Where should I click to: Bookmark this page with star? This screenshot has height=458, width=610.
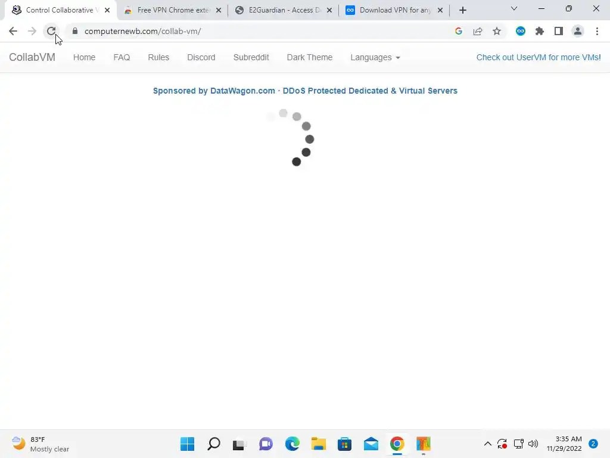click(x=497, y=31)
